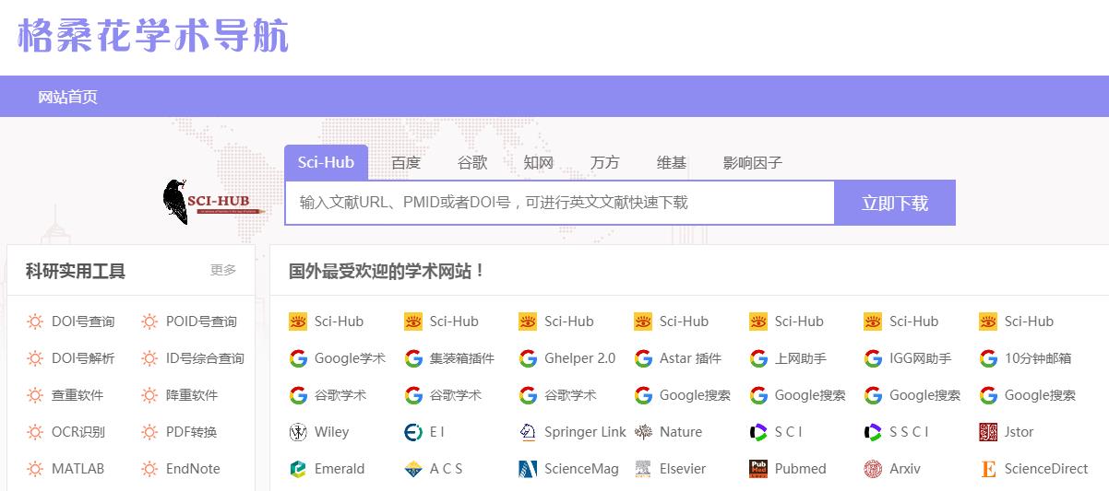1109x491 pixels.
Task: Click the 科研实用工具 heading
Action: [x=76, y=271]
